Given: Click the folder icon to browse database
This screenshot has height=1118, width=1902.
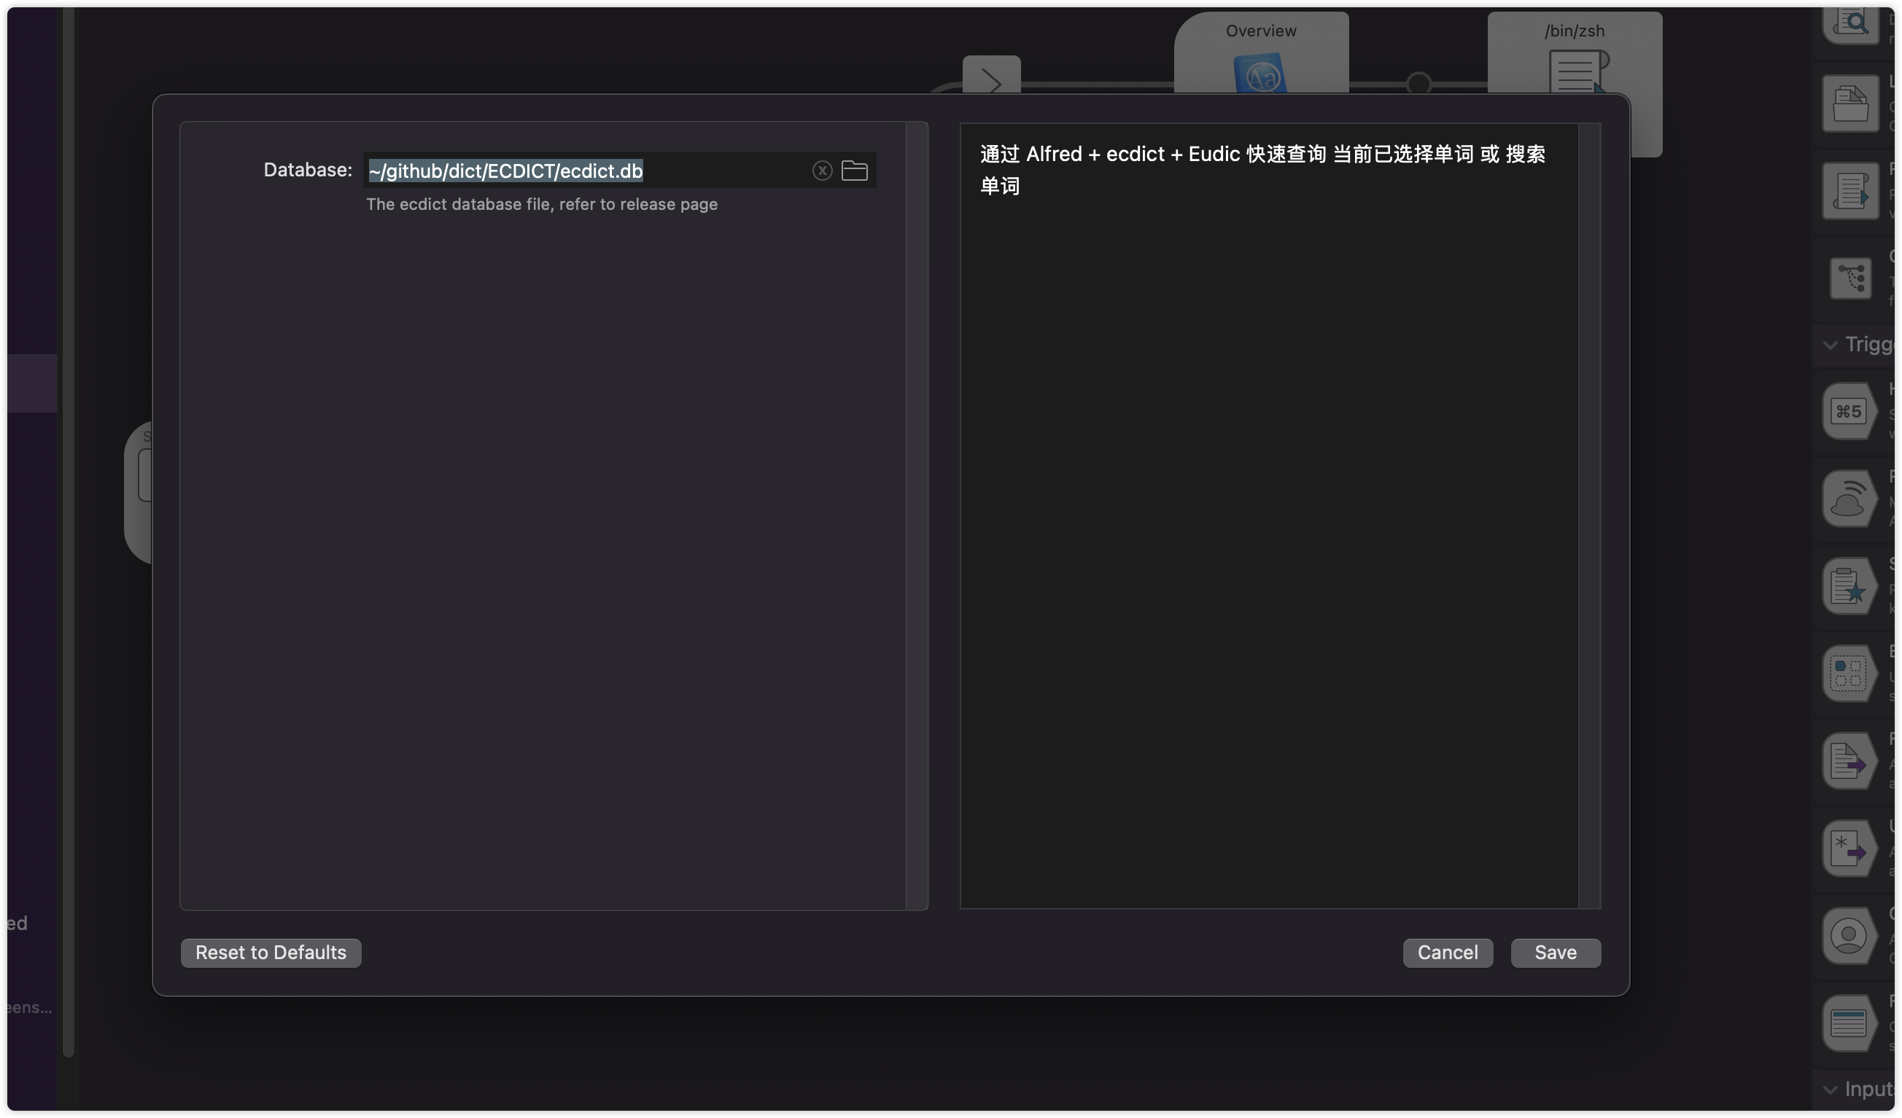Looking at the screenshot, I should (854, 169).
